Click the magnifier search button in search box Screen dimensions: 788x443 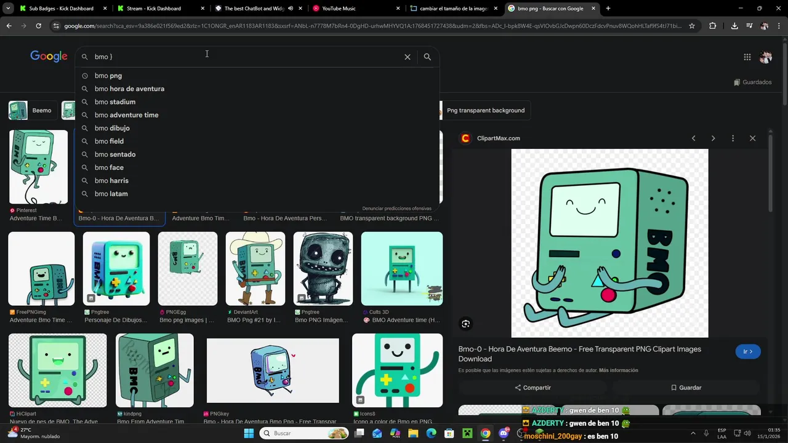[427, 57]
